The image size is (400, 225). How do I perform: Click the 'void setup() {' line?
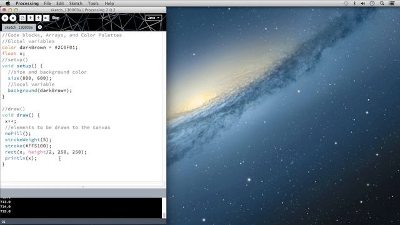(x=22, y=66)
